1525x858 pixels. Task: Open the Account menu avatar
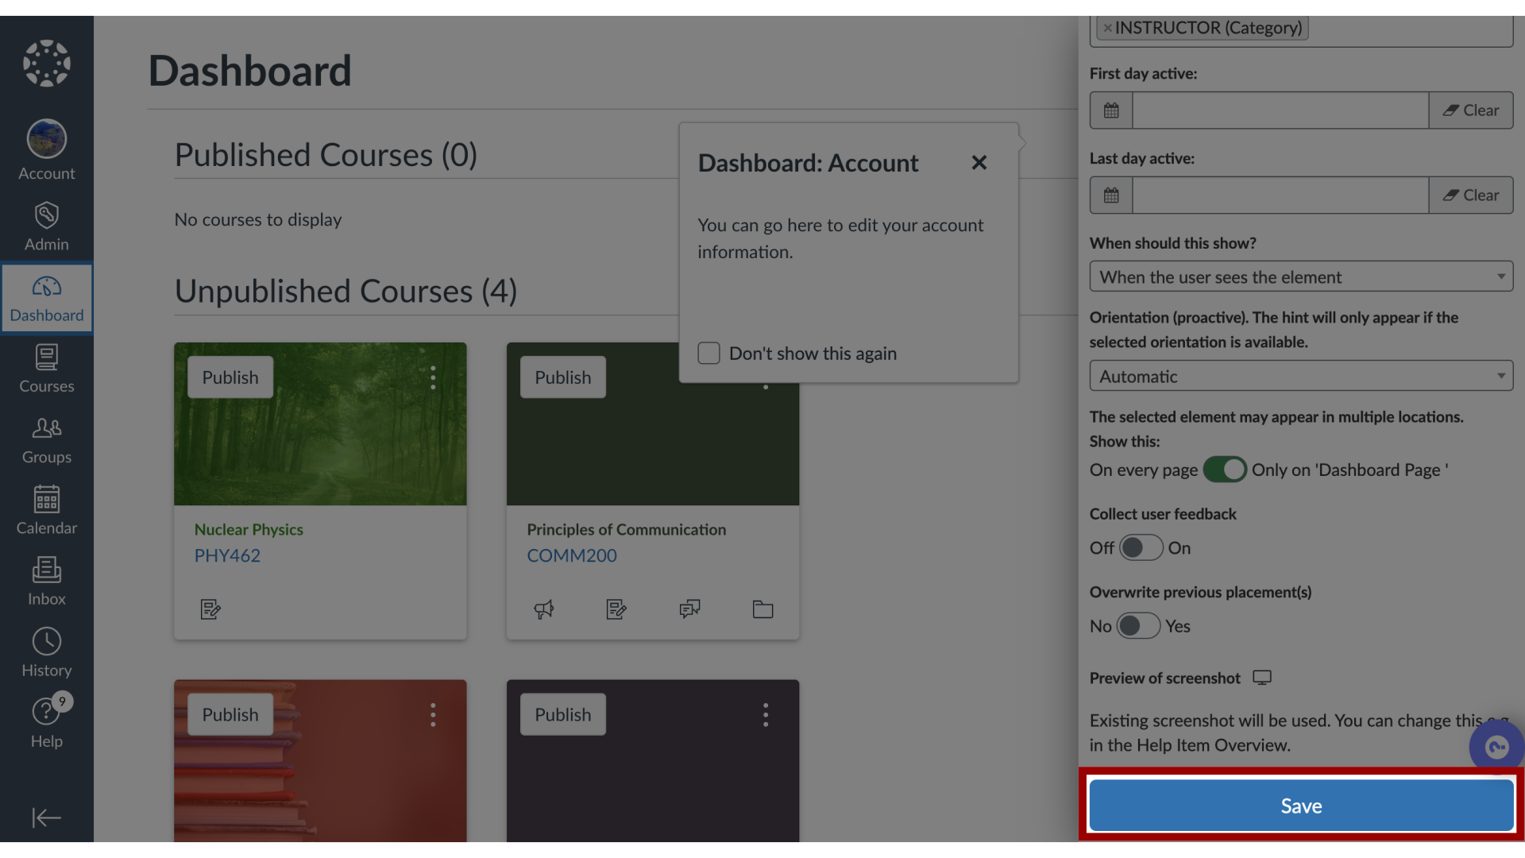(x=47, y=139)
